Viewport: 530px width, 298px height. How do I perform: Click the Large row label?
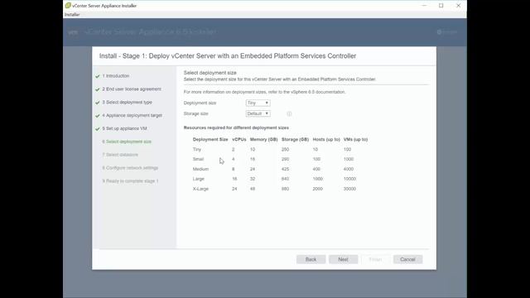click(199, 179)
